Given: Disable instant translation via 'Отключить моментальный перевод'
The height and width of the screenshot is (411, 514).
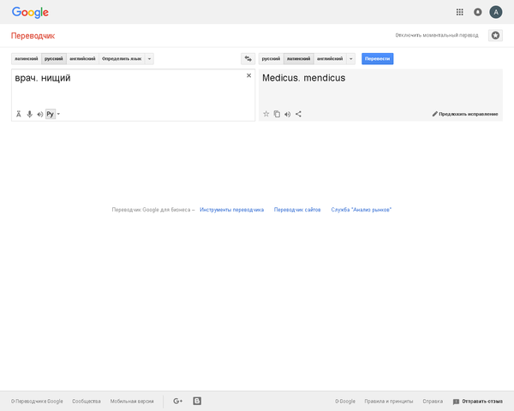Looking at the screenshot, I should click(x=437, y=35).
